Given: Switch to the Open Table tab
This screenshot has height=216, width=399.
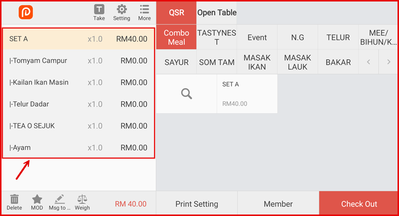Looking at the screenshot, I should coord(217,13).
